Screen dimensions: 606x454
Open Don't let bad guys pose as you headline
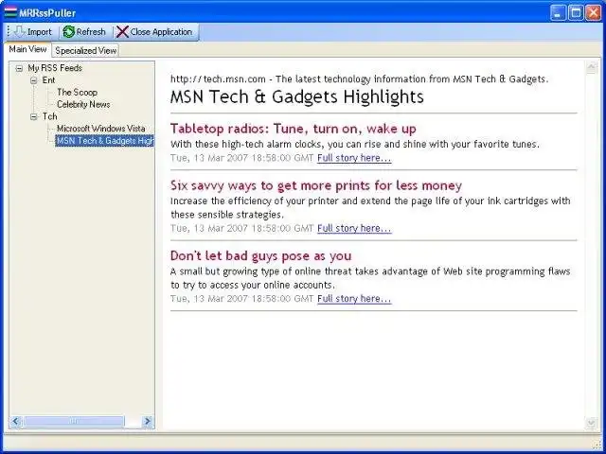click(x=261, y=255)
